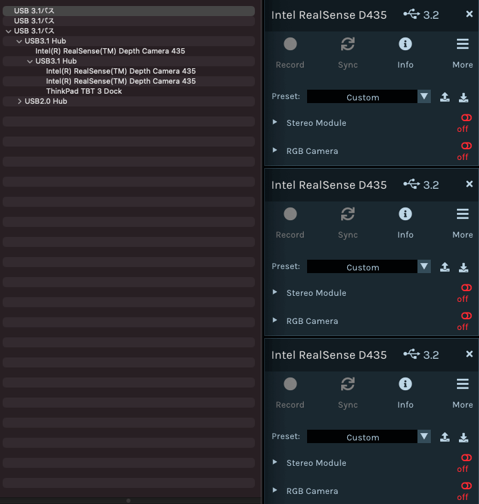The height and width of the screenshot is (504, 479).
Task: Click Sync icon in third D435 panel
Action: click(348, 384)
